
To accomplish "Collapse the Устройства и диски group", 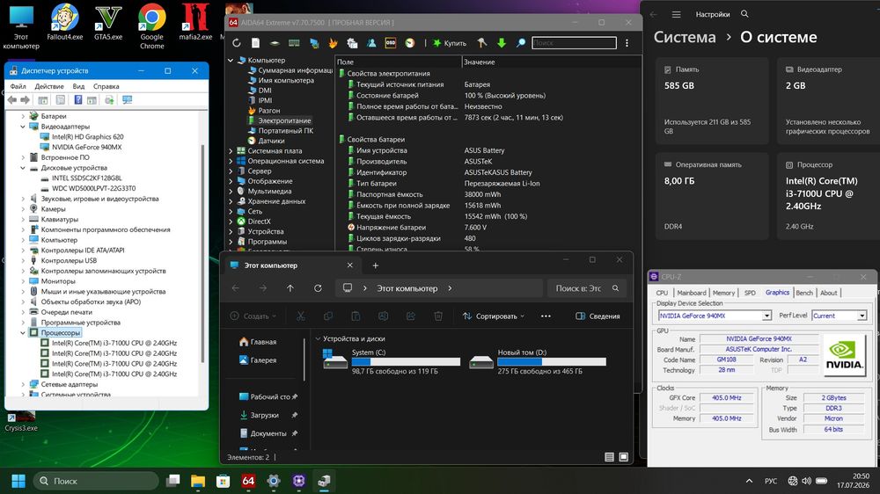I will [319, 338].
